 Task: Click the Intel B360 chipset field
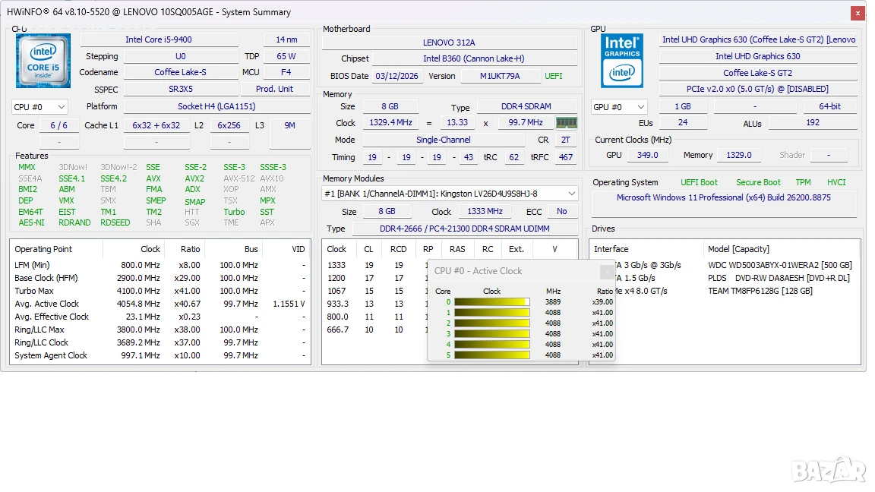click(473, 58)
